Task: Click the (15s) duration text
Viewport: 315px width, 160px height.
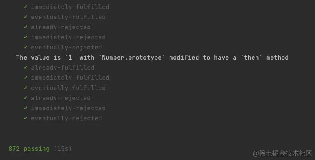Action: (x=62, y=149)
